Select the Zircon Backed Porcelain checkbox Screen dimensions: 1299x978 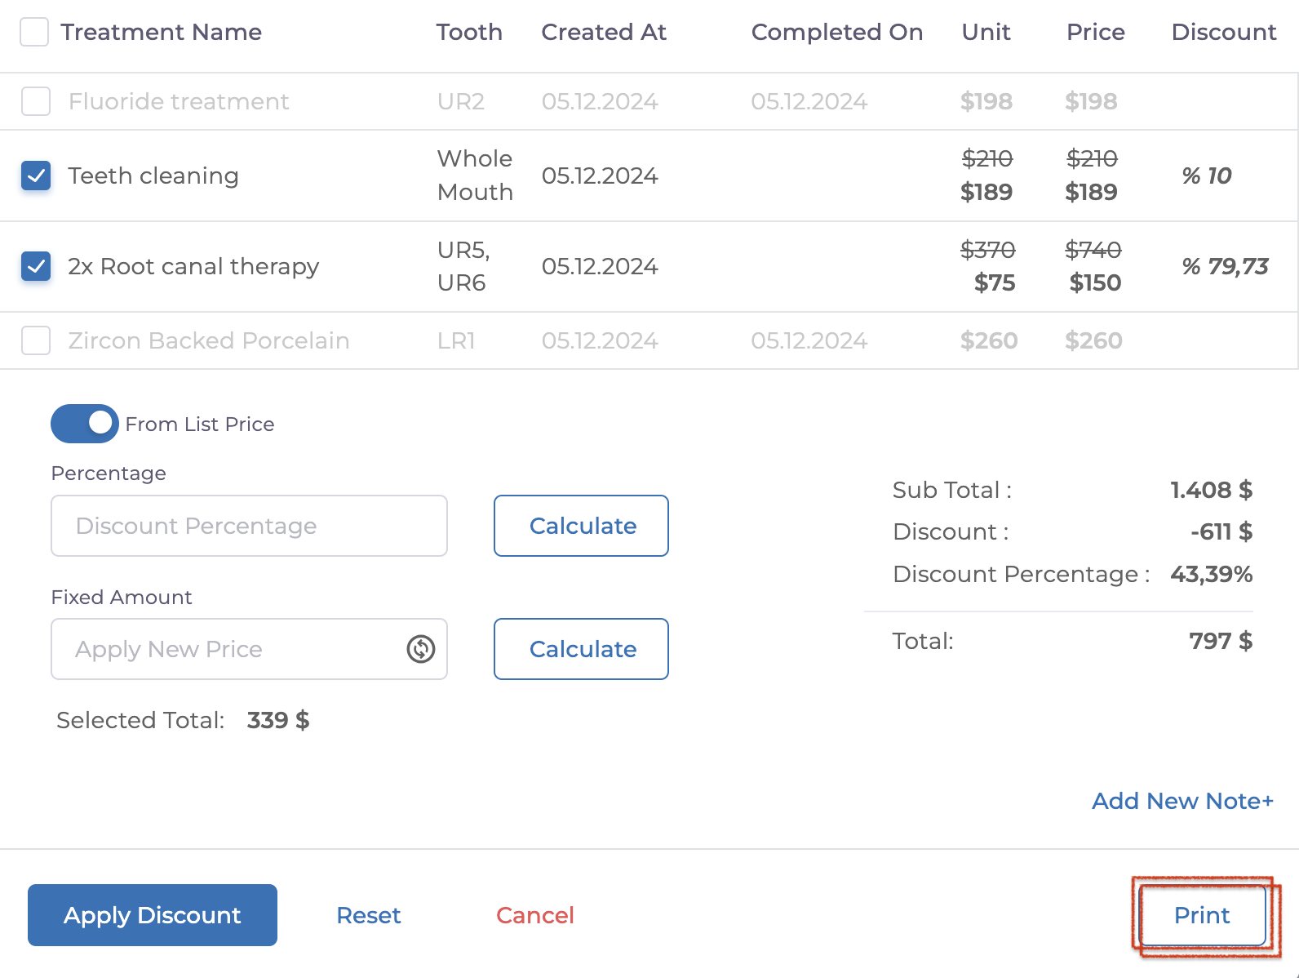(x=36, y=340)
